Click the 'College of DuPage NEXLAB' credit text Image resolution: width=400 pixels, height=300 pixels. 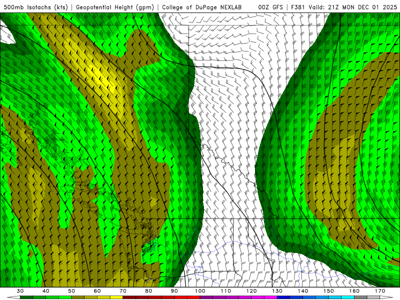coord(202,7)
